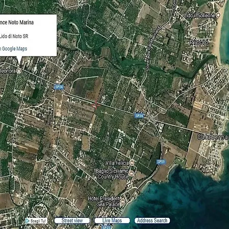The width and height of the screenshot is (229, 229).
Task: Select the Piccio place label
Action: click(199, 42)
